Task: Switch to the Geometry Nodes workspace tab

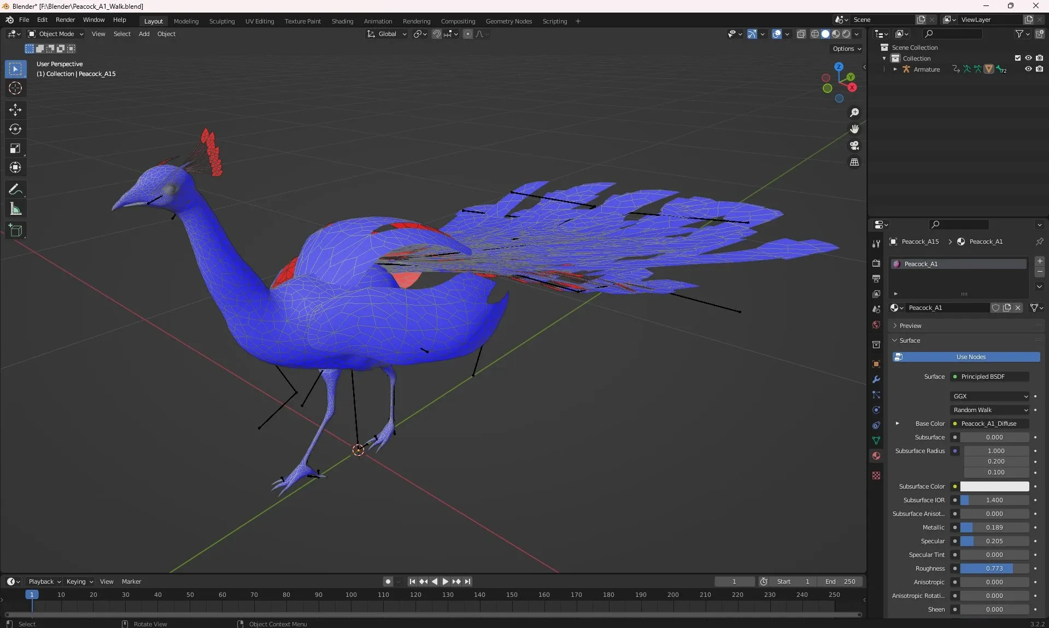Action: (508, 21)
